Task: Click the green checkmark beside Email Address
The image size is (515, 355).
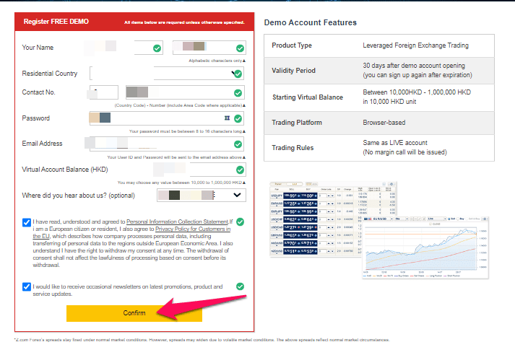Action: click(238, 144)
